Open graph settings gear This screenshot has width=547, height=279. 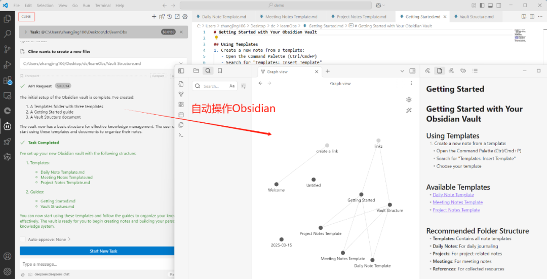coord(409,99)
